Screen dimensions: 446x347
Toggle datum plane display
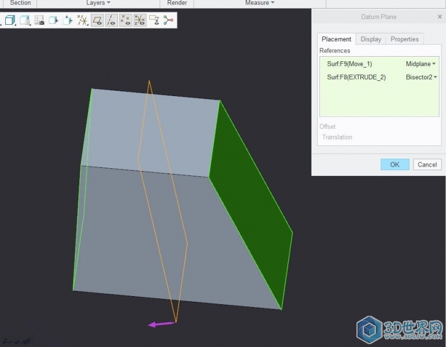[x=97, y=20]
